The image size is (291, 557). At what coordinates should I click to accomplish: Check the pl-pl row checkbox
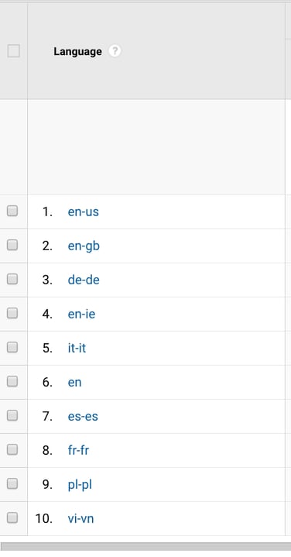[x=12, y=484]
